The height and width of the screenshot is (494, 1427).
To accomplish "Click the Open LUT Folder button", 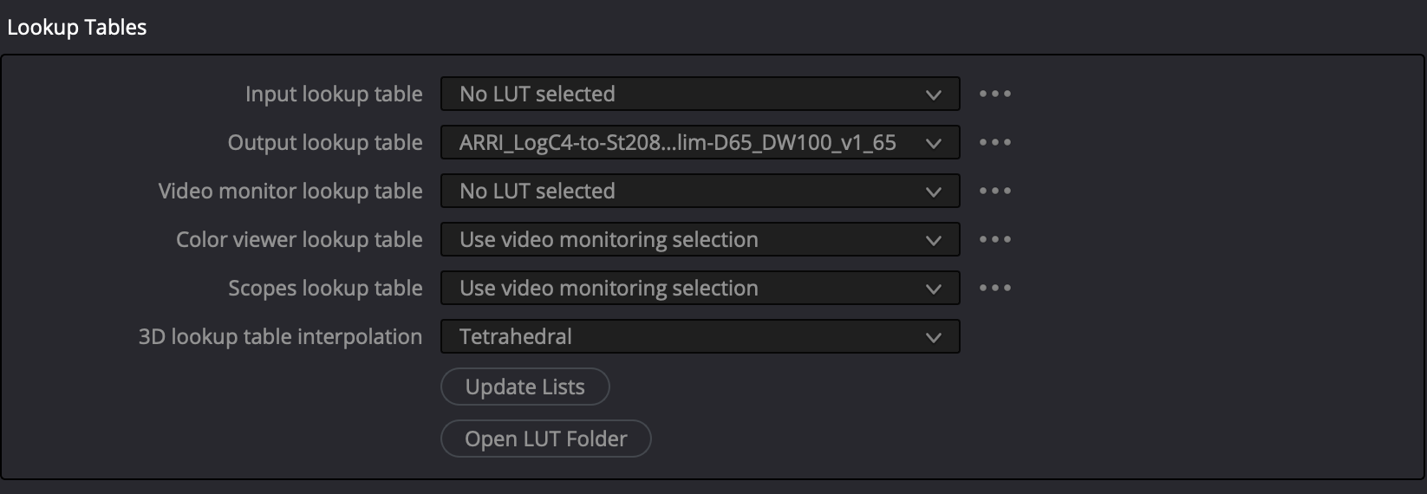I will pyautogui.click(x=545, y=439).
